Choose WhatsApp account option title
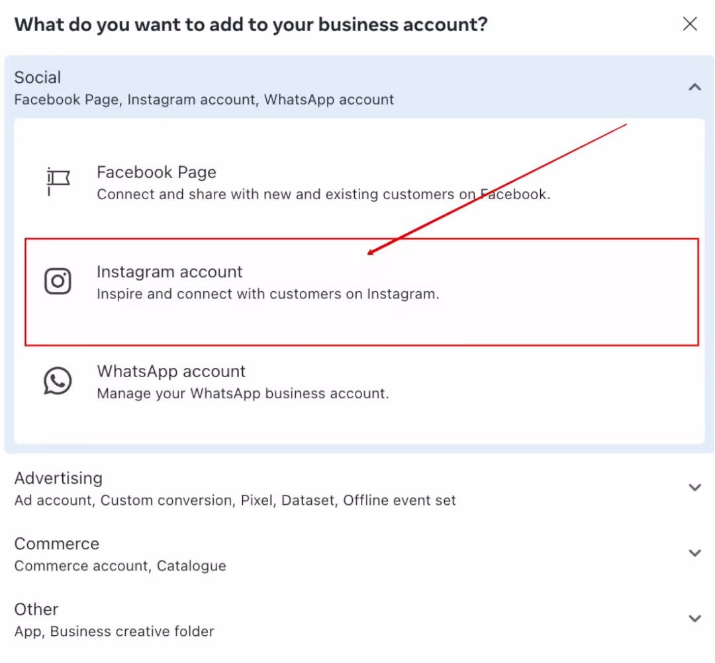The width and height of the screenshot is (715, 663). pyautogui.click(x=171, y=371)
